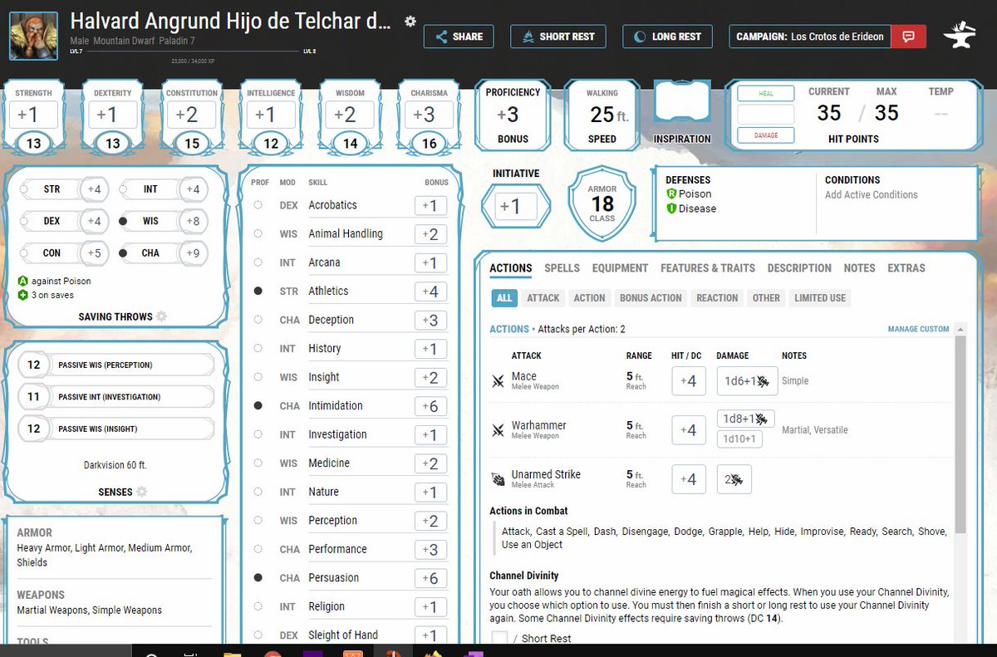Click the WIS save proficiency dot
997x657 pixels.
tap(123, 221)
